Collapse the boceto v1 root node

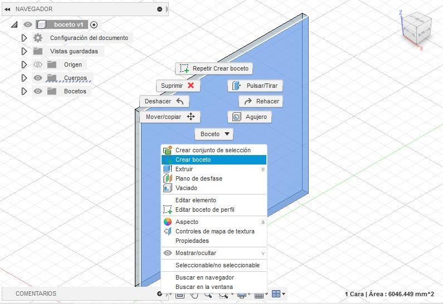click(14, 25)
